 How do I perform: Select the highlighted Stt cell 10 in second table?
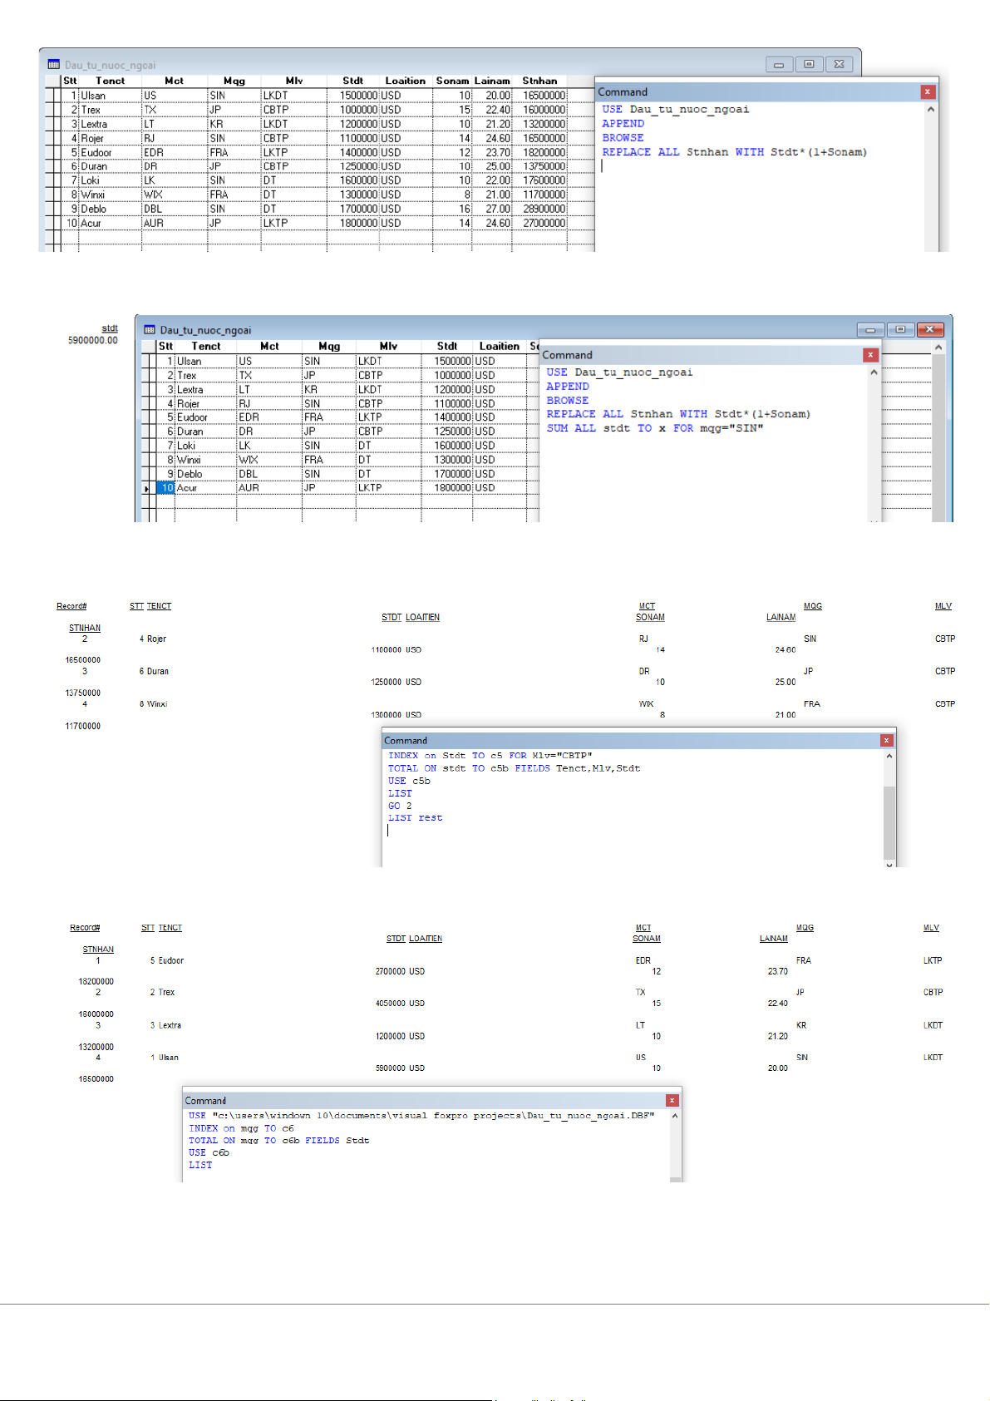[x=166, y=488]
